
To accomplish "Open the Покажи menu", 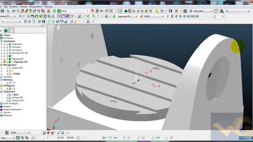I will pyautogui.click(x=24, y=7).
